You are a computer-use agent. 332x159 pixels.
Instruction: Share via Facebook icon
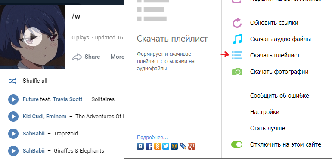[x=149, y=146]
